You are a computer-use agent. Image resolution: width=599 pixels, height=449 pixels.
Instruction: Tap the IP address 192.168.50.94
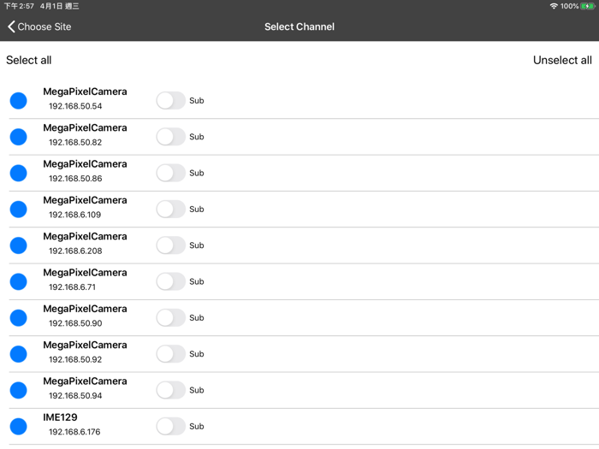pyautogui.click(x=75, y=396)
